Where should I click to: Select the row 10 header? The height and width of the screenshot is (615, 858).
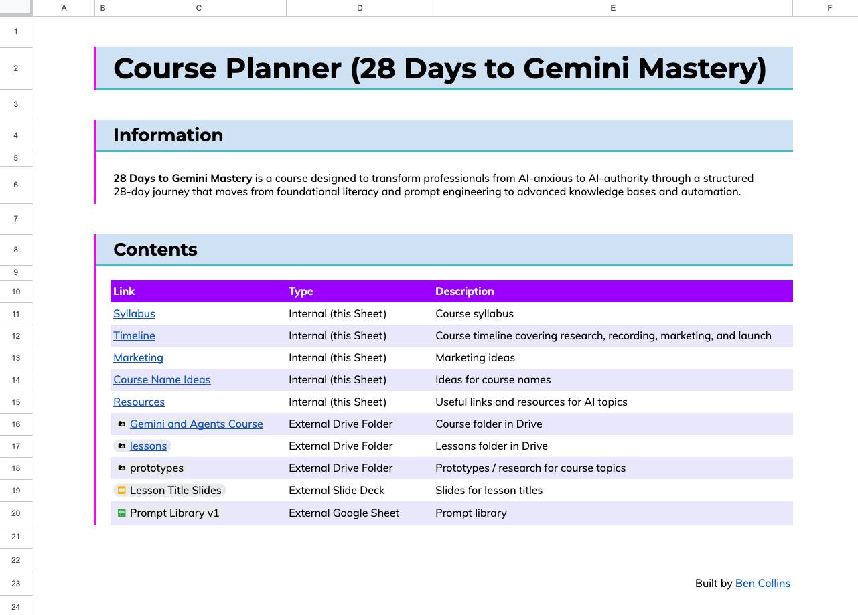click(16, 292)
